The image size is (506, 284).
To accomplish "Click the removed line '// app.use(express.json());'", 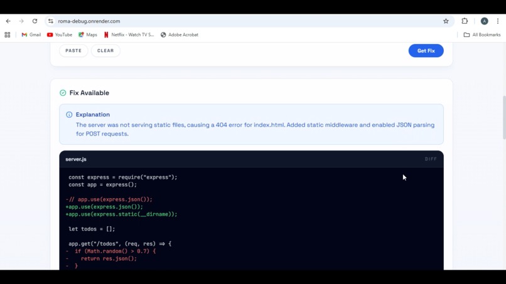I will click(109, 199).
